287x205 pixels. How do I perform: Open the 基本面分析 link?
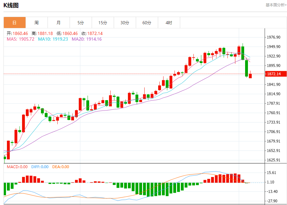click(276, 5)
